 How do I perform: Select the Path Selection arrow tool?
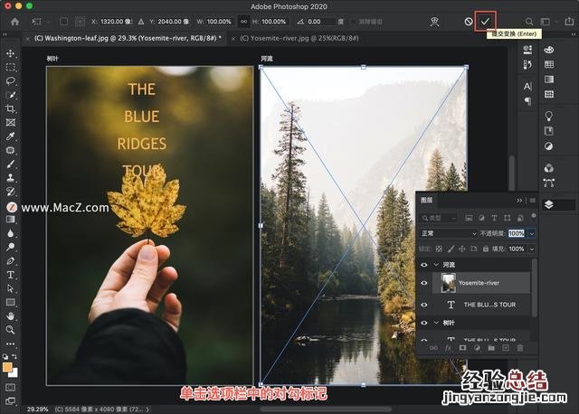(10, 288)
